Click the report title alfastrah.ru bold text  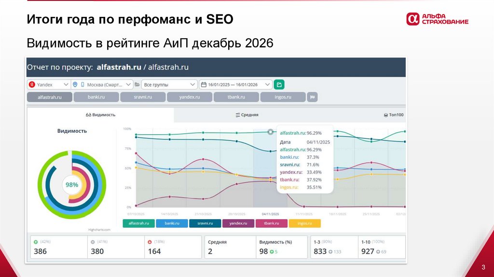[x=119, y=67]
